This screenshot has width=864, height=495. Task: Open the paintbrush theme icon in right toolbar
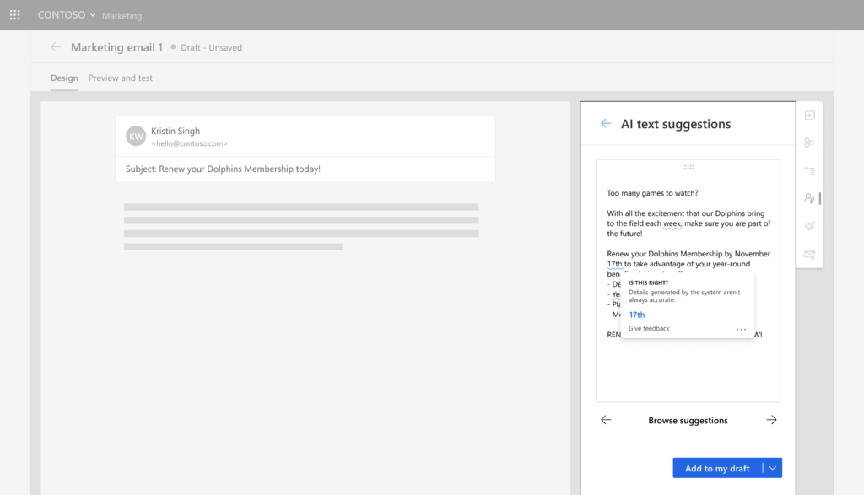coord(809,226)
